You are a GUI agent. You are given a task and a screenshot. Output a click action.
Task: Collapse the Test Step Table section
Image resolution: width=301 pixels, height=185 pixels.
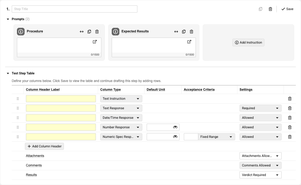coord(8,73)
